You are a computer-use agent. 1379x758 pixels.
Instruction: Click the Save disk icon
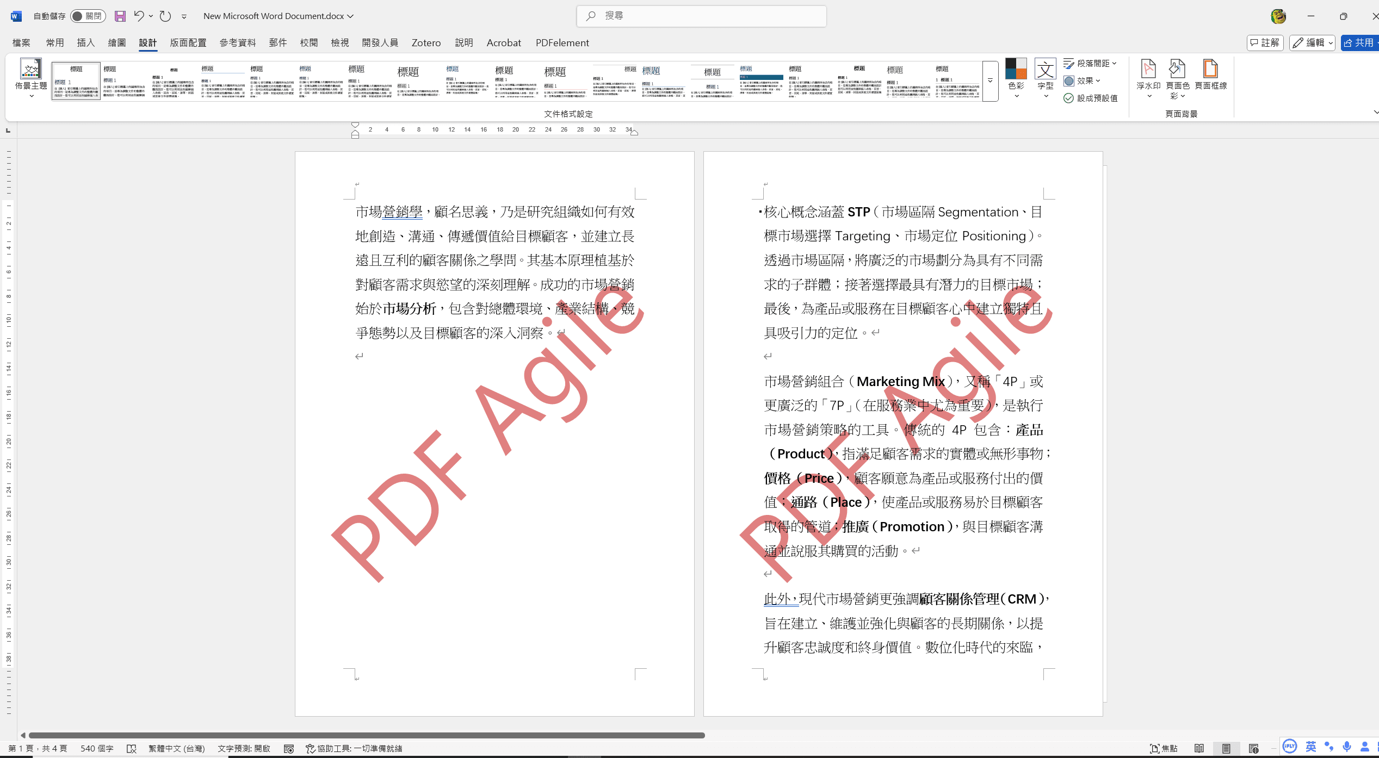click(120, 16)
